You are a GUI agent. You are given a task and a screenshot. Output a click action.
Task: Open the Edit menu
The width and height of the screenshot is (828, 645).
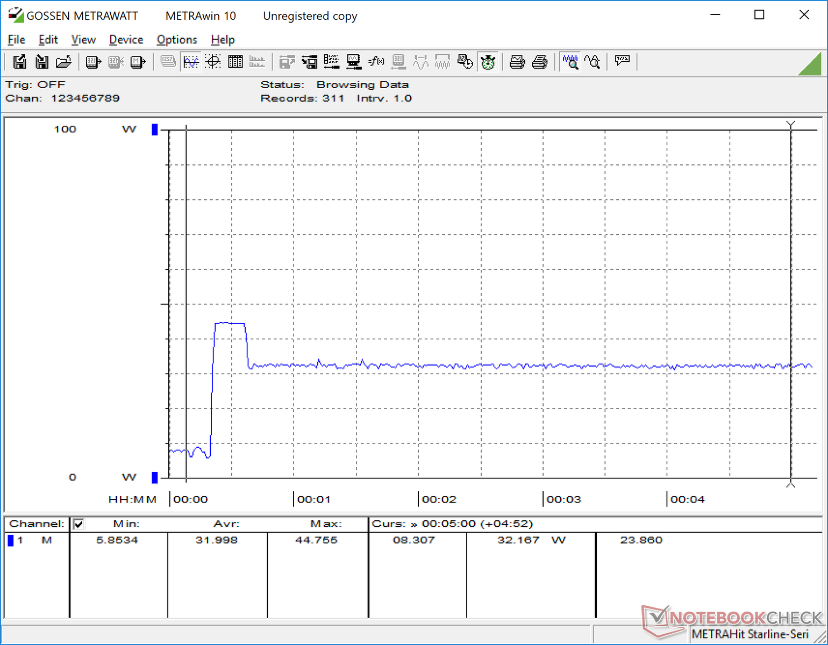pos(48,40)
